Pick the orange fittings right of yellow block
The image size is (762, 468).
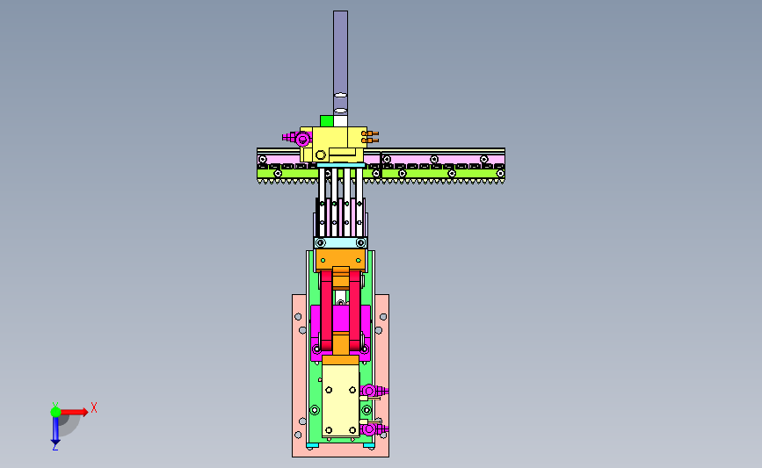370,137
